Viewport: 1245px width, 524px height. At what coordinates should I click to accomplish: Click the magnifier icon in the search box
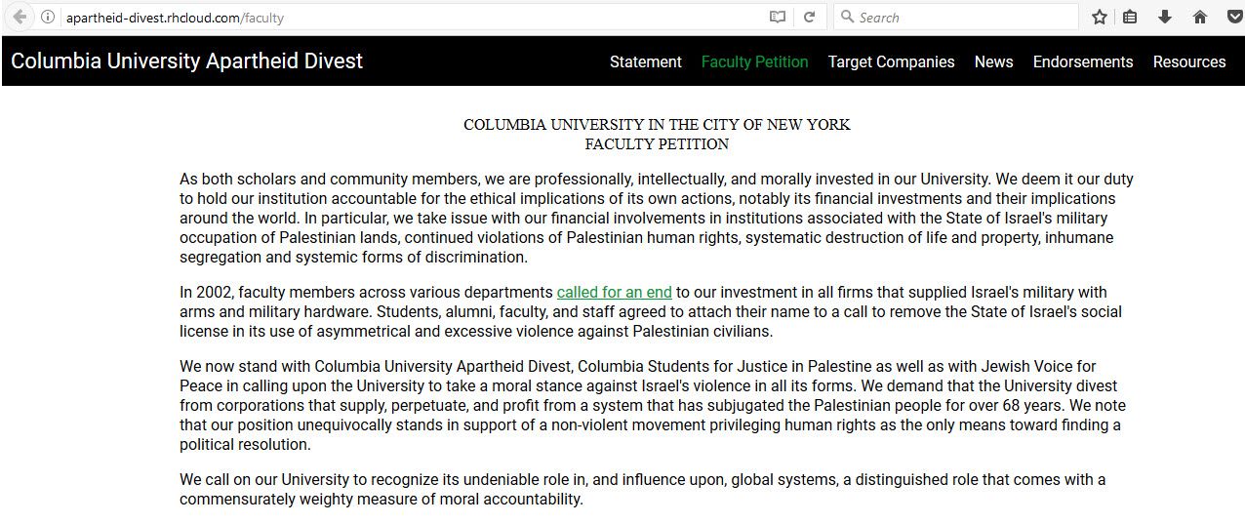click(847, 17)
